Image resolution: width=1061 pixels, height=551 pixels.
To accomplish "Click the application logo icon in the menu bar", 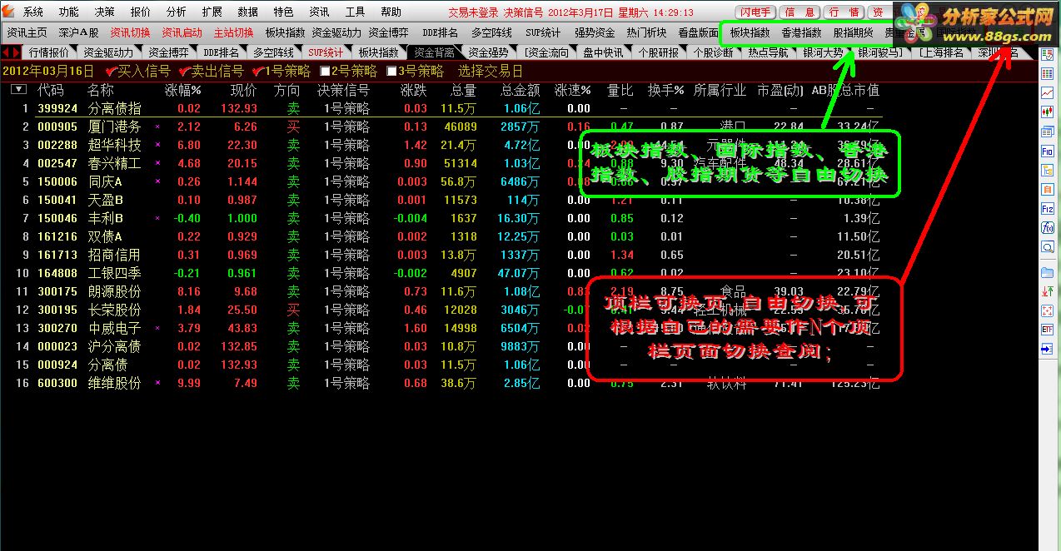I will pyautogui.click(x=9, y=12).
